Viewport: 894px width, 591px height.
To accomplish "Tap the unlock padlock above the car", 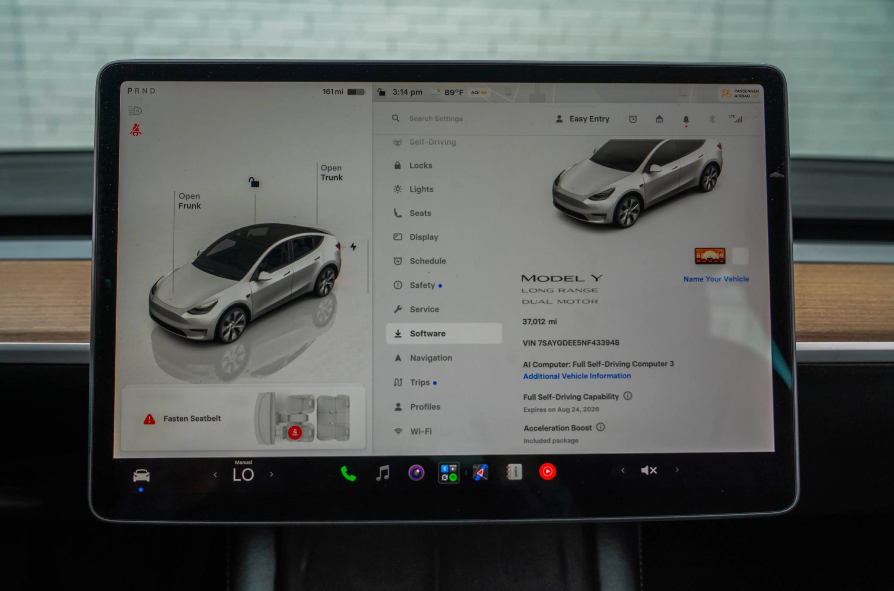I will [x=254, y=183].
